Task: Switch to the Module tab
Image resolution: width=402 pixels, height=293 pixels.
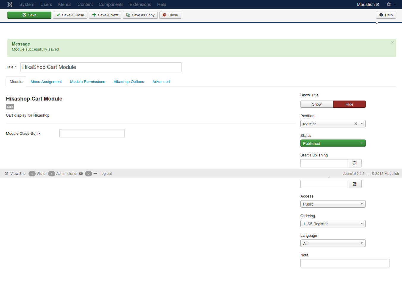Action: point(16,82)
